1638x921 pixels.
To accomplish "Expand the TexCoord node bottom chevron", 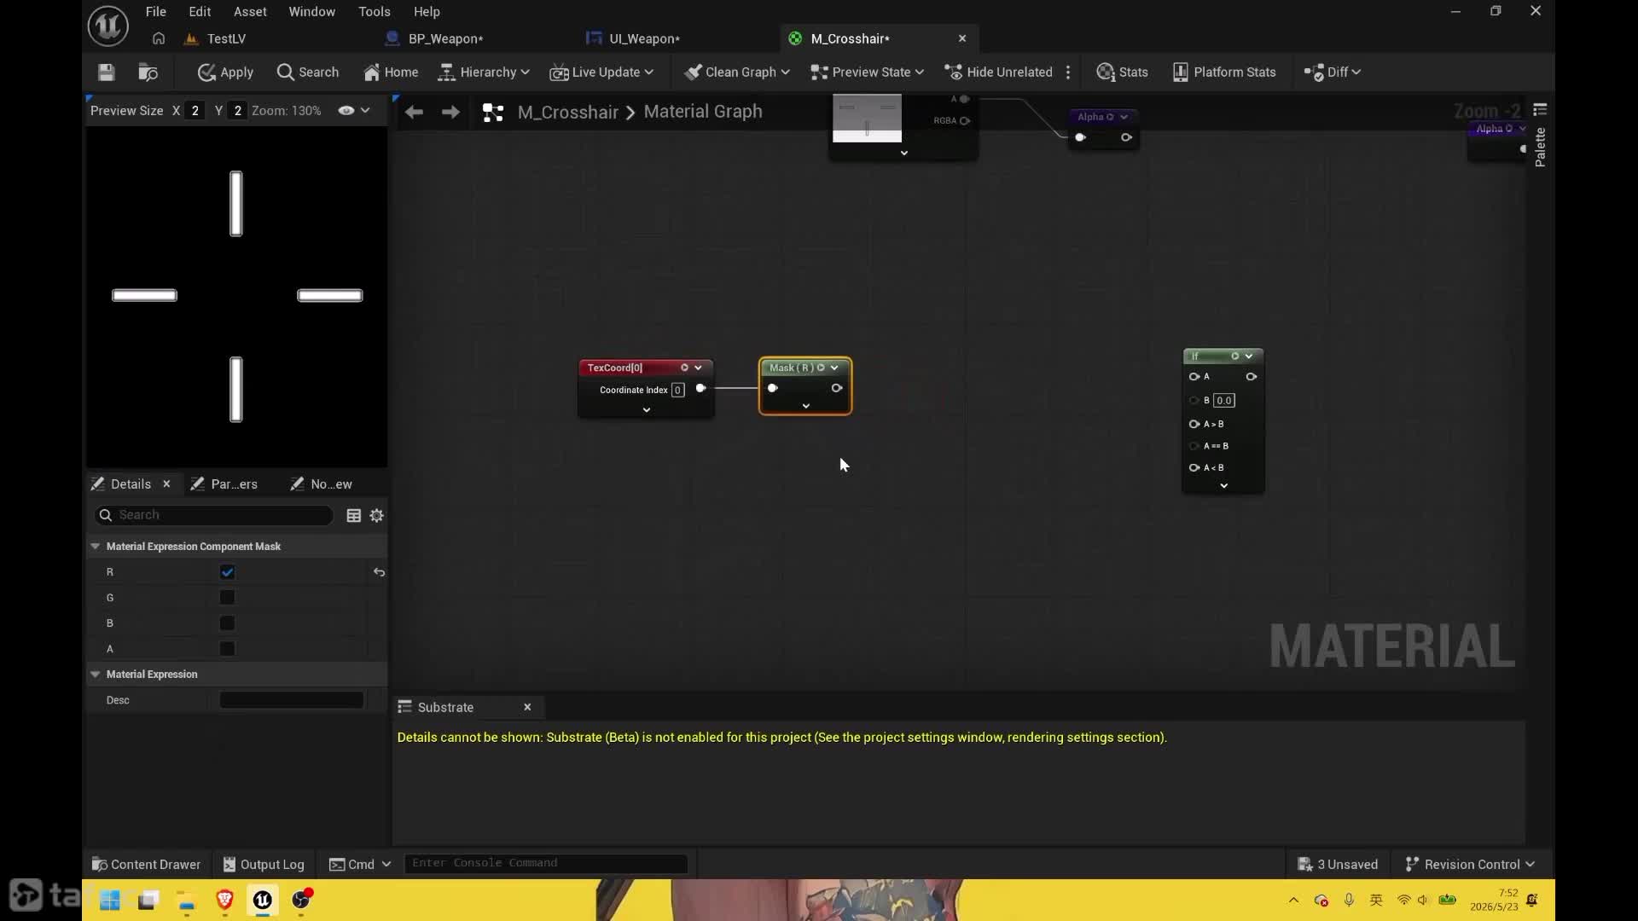I will [x=647, y=410].
